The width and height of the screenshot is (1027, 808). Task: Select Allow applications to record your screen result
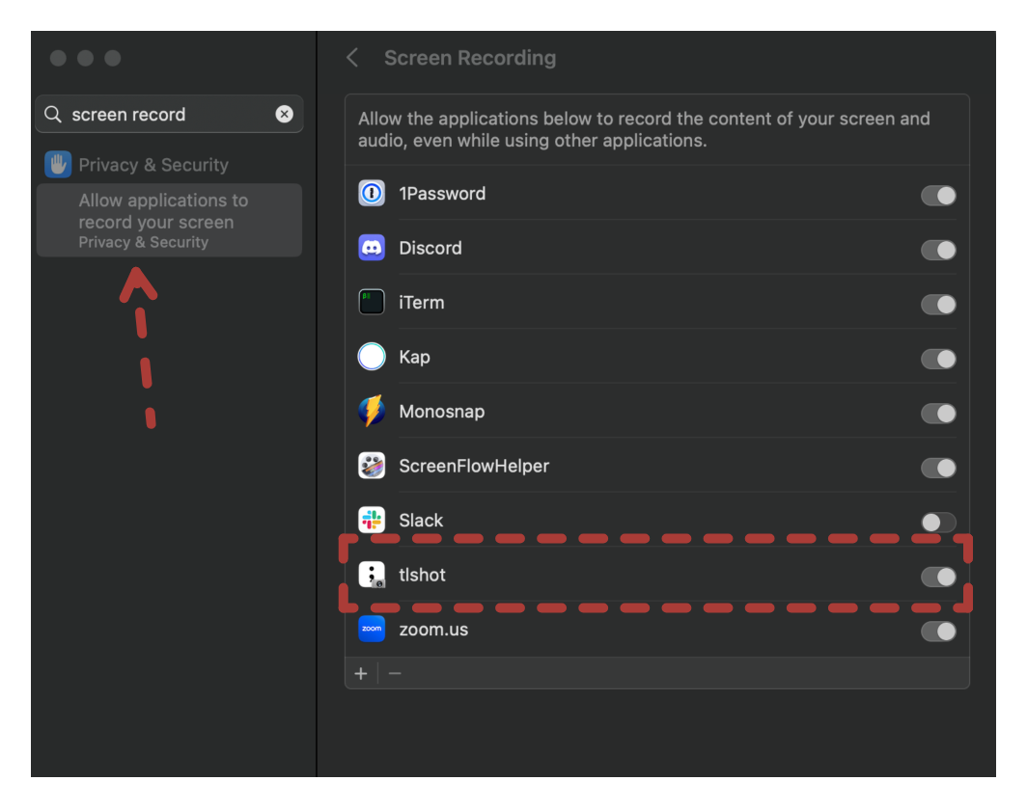169,221
